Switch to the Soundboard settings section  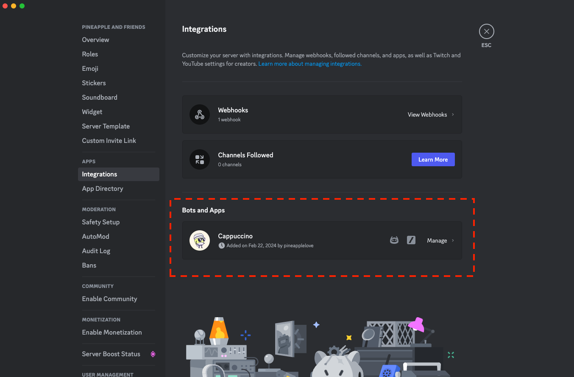coord(99,97)
